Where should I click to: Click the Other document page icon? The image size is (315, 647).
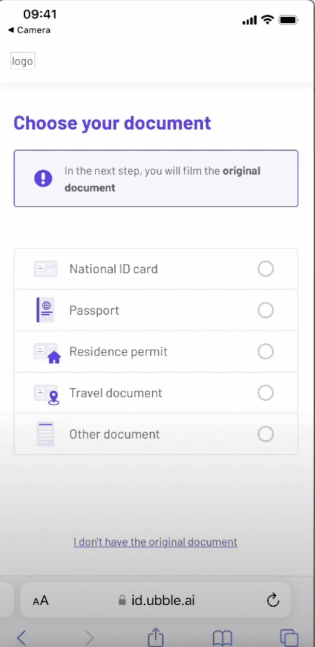(x=45, y=434)
